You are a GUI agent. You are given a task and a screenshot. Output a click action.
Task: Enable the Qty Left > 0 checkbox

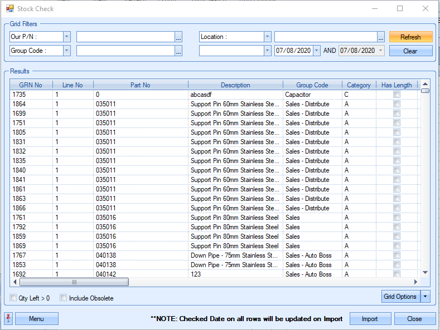pyautogui.click(x=13, y=298)
